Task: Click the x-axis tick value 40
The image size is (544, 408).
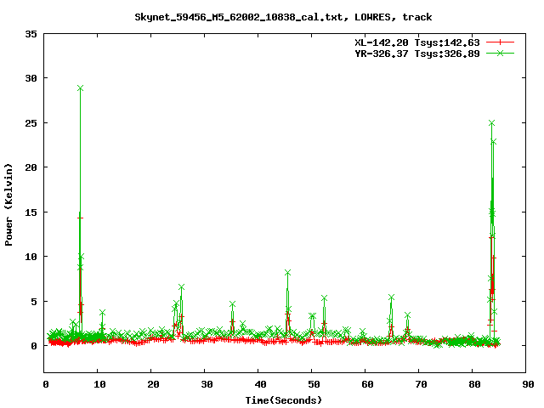Action: click(260, 384)
